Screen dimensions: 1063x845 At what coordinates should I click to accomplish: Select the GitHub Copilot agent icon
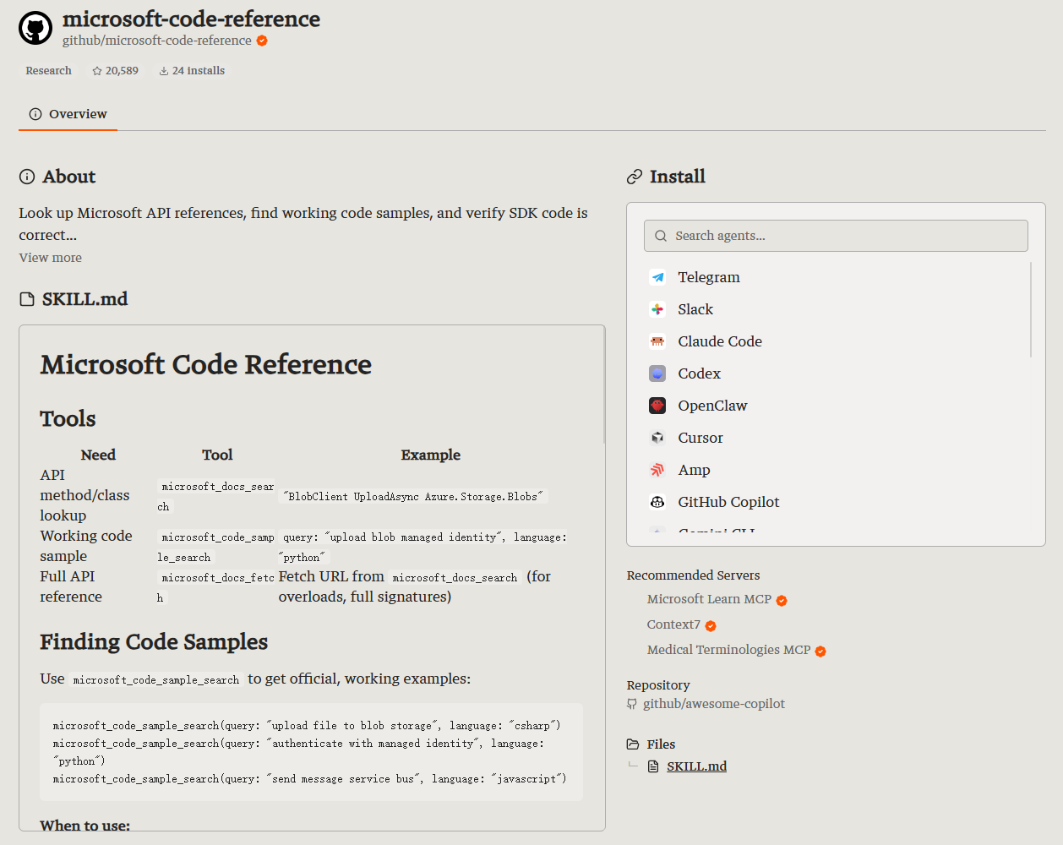coord(657,502)
